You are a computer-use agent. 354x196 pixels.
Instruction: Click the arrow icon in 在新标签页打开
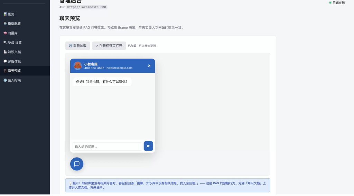pos(97,46)
